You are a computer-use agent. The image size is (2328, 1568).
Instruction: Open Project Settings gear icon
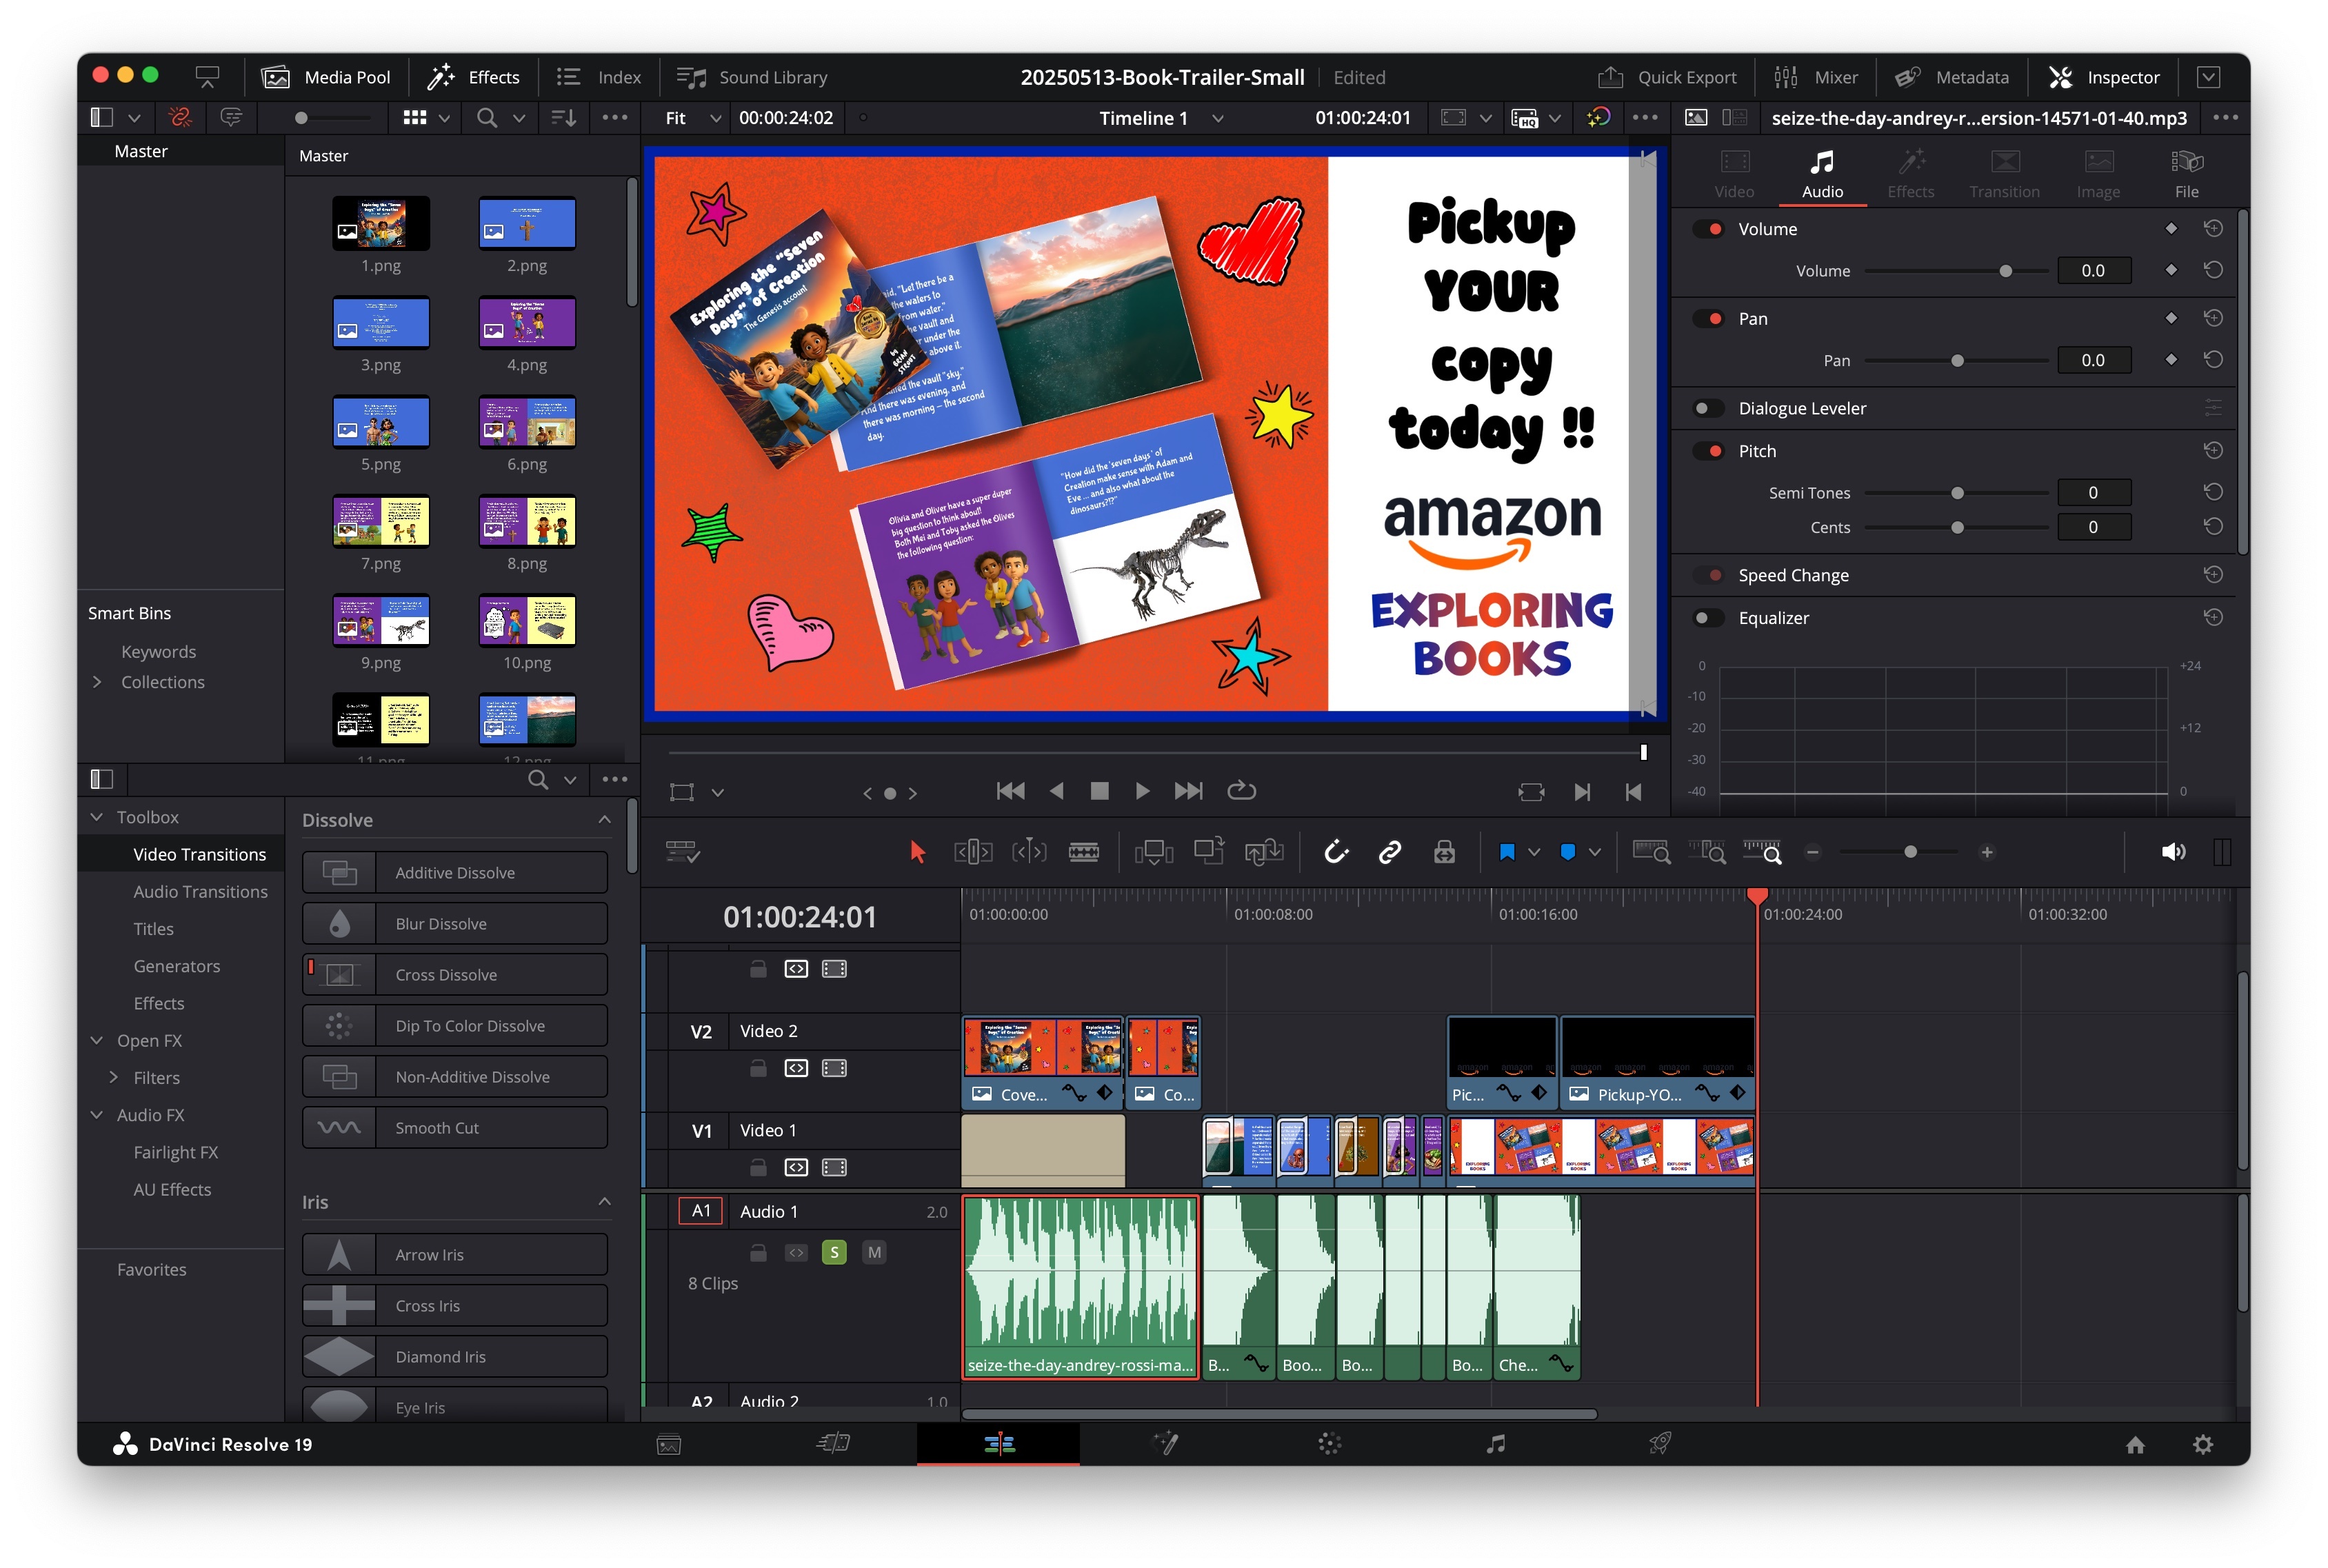(2203, 1444)
